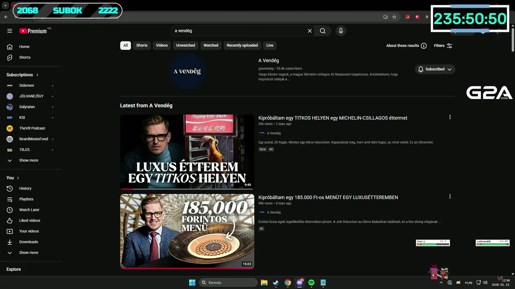Open the YouTube hamburger guide menu
The width and height of the screenshot is (515, 289).
coord(10,31)
